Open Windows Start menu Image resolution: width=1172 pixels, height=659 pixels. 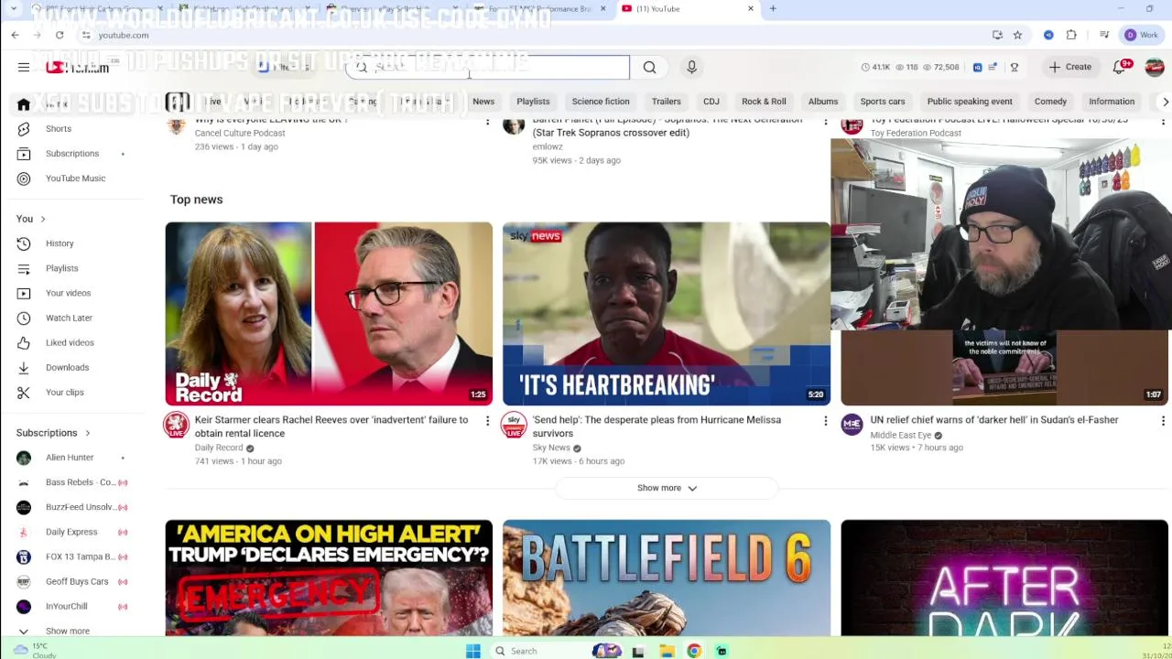pos(473,651)
